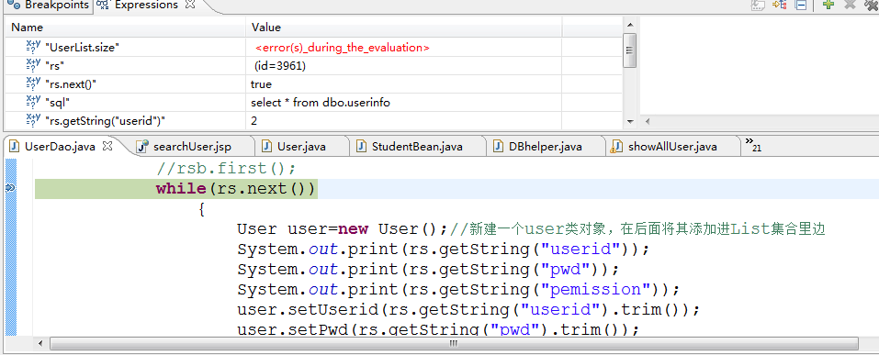
Task: Close the UserDao.java editor tab
Action: [108, 146]
